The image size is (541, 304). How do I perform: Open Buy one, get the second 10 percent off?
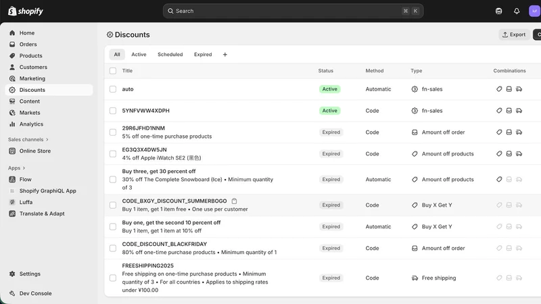click(171, 222)
